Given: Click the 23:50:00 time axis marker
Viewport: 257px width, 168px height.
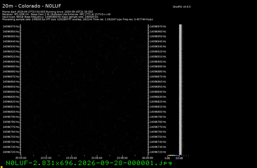Looking at the screenshot, I should pos(21,158).
